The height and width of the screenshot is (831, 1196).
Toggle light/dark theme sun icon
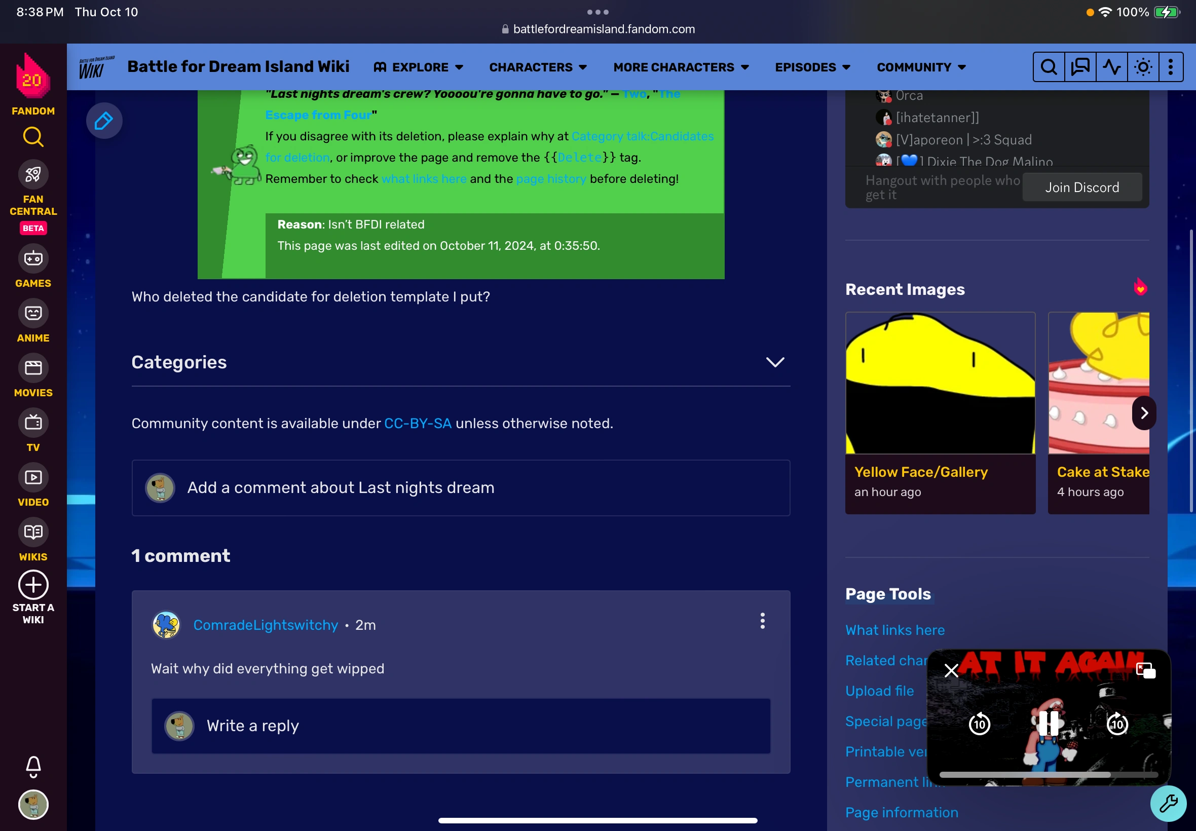click(1142, 67)
